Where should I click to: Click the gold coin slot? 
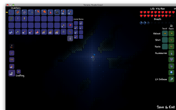tap(76, 28)
